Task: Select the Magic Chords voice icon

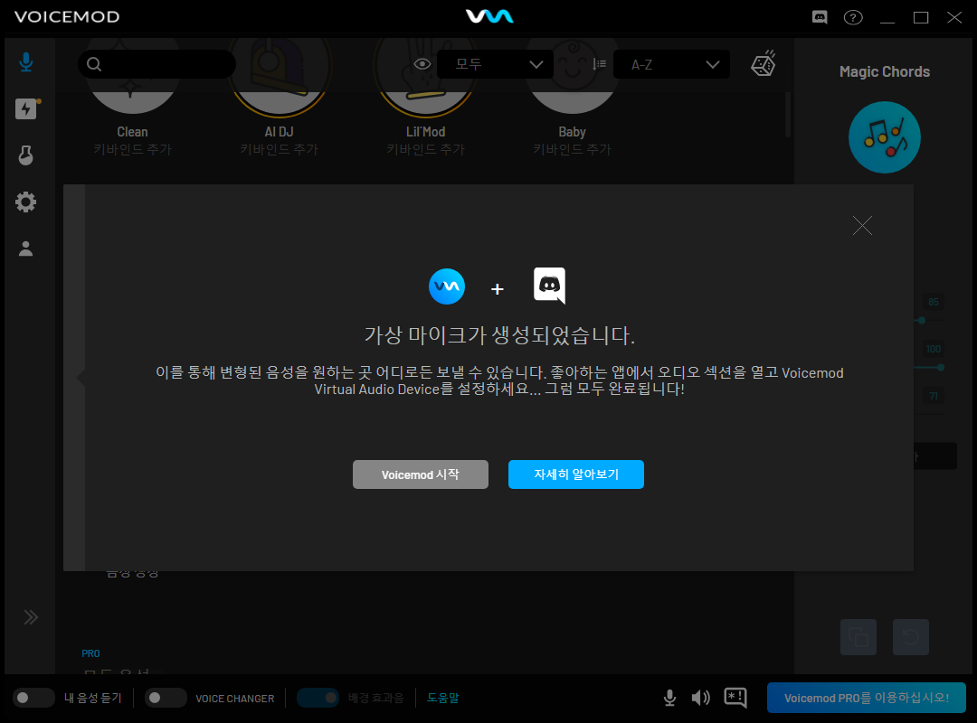Action: pyautogui.click(x=884, y=137)
